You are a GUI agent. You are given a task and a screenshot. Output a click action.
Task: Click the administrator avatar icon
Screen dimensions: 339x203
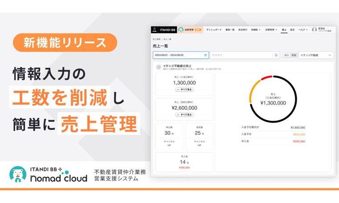coord(314,30)
